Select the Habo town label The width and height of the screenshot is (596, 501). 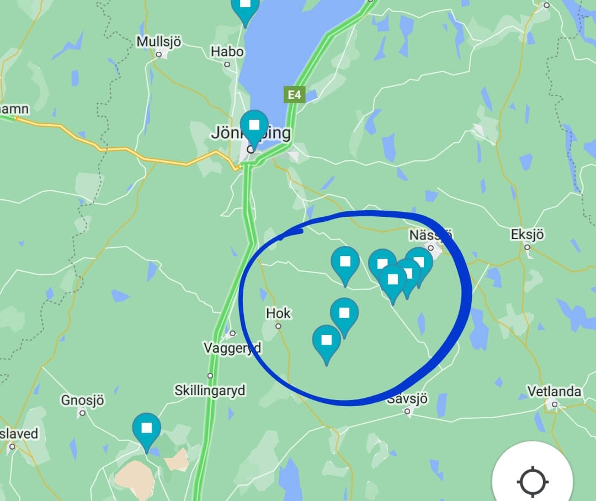coord(227,51)
